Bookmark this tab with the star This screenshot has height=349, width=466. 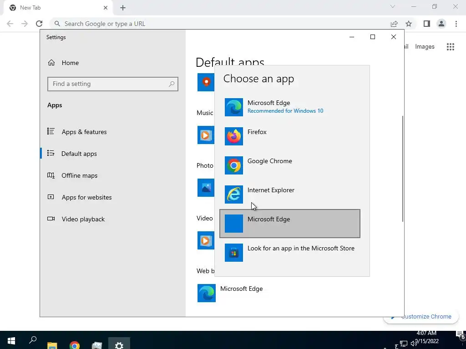(x=409, y=24)
